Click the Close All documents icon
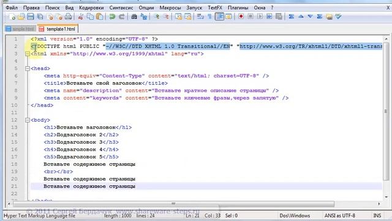The height and width of the screenshot is (221, 392). click(x=59, y=17)
